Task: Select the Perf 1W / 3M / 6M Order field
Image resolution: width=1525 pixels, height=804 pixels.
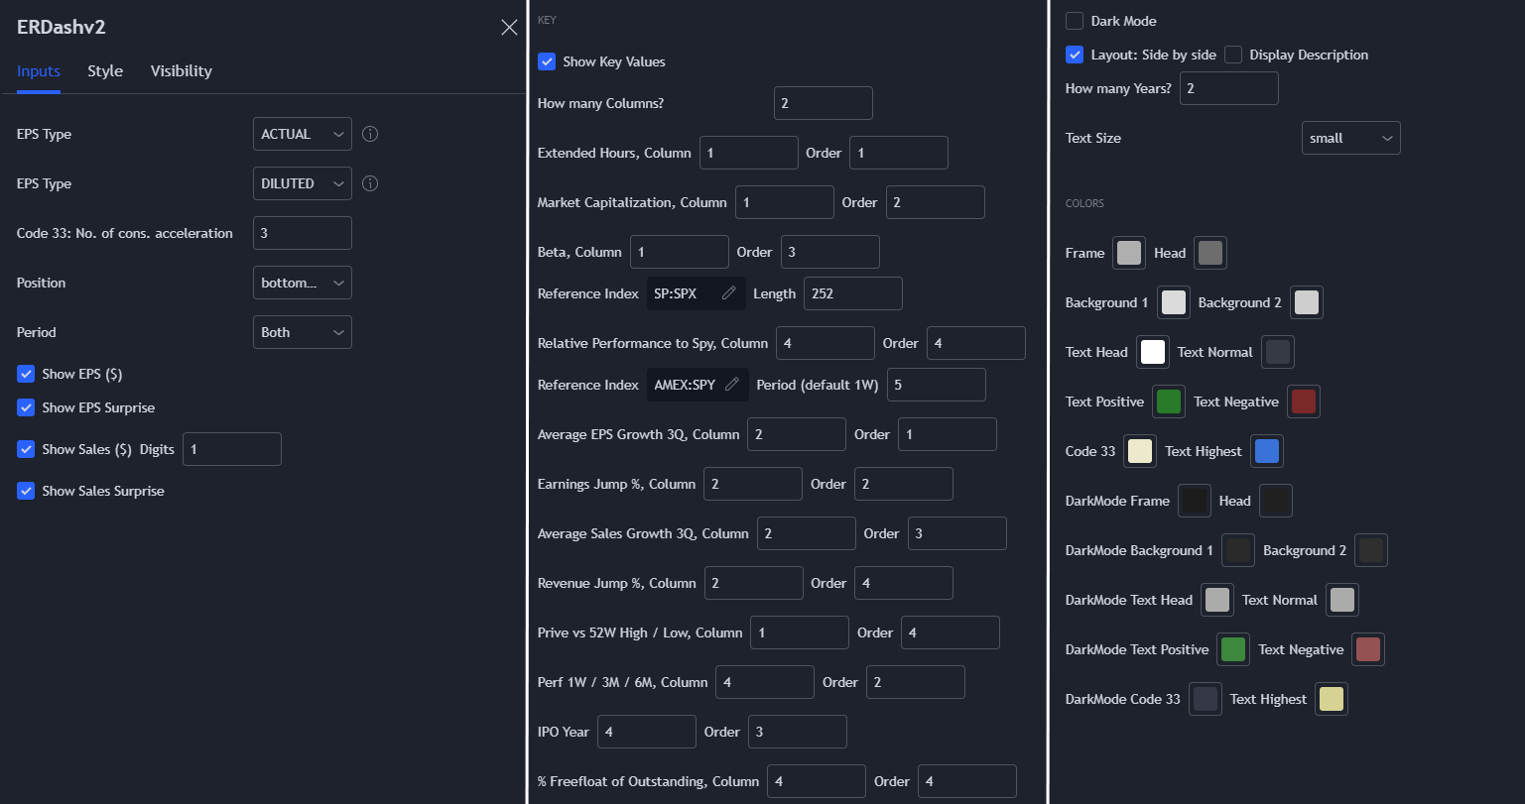Action: tap(916, 682)
